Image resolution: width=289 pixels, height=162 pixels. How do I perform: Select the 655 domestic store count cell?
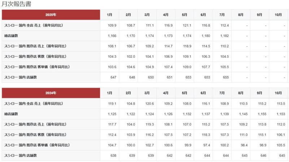(226, 77)
